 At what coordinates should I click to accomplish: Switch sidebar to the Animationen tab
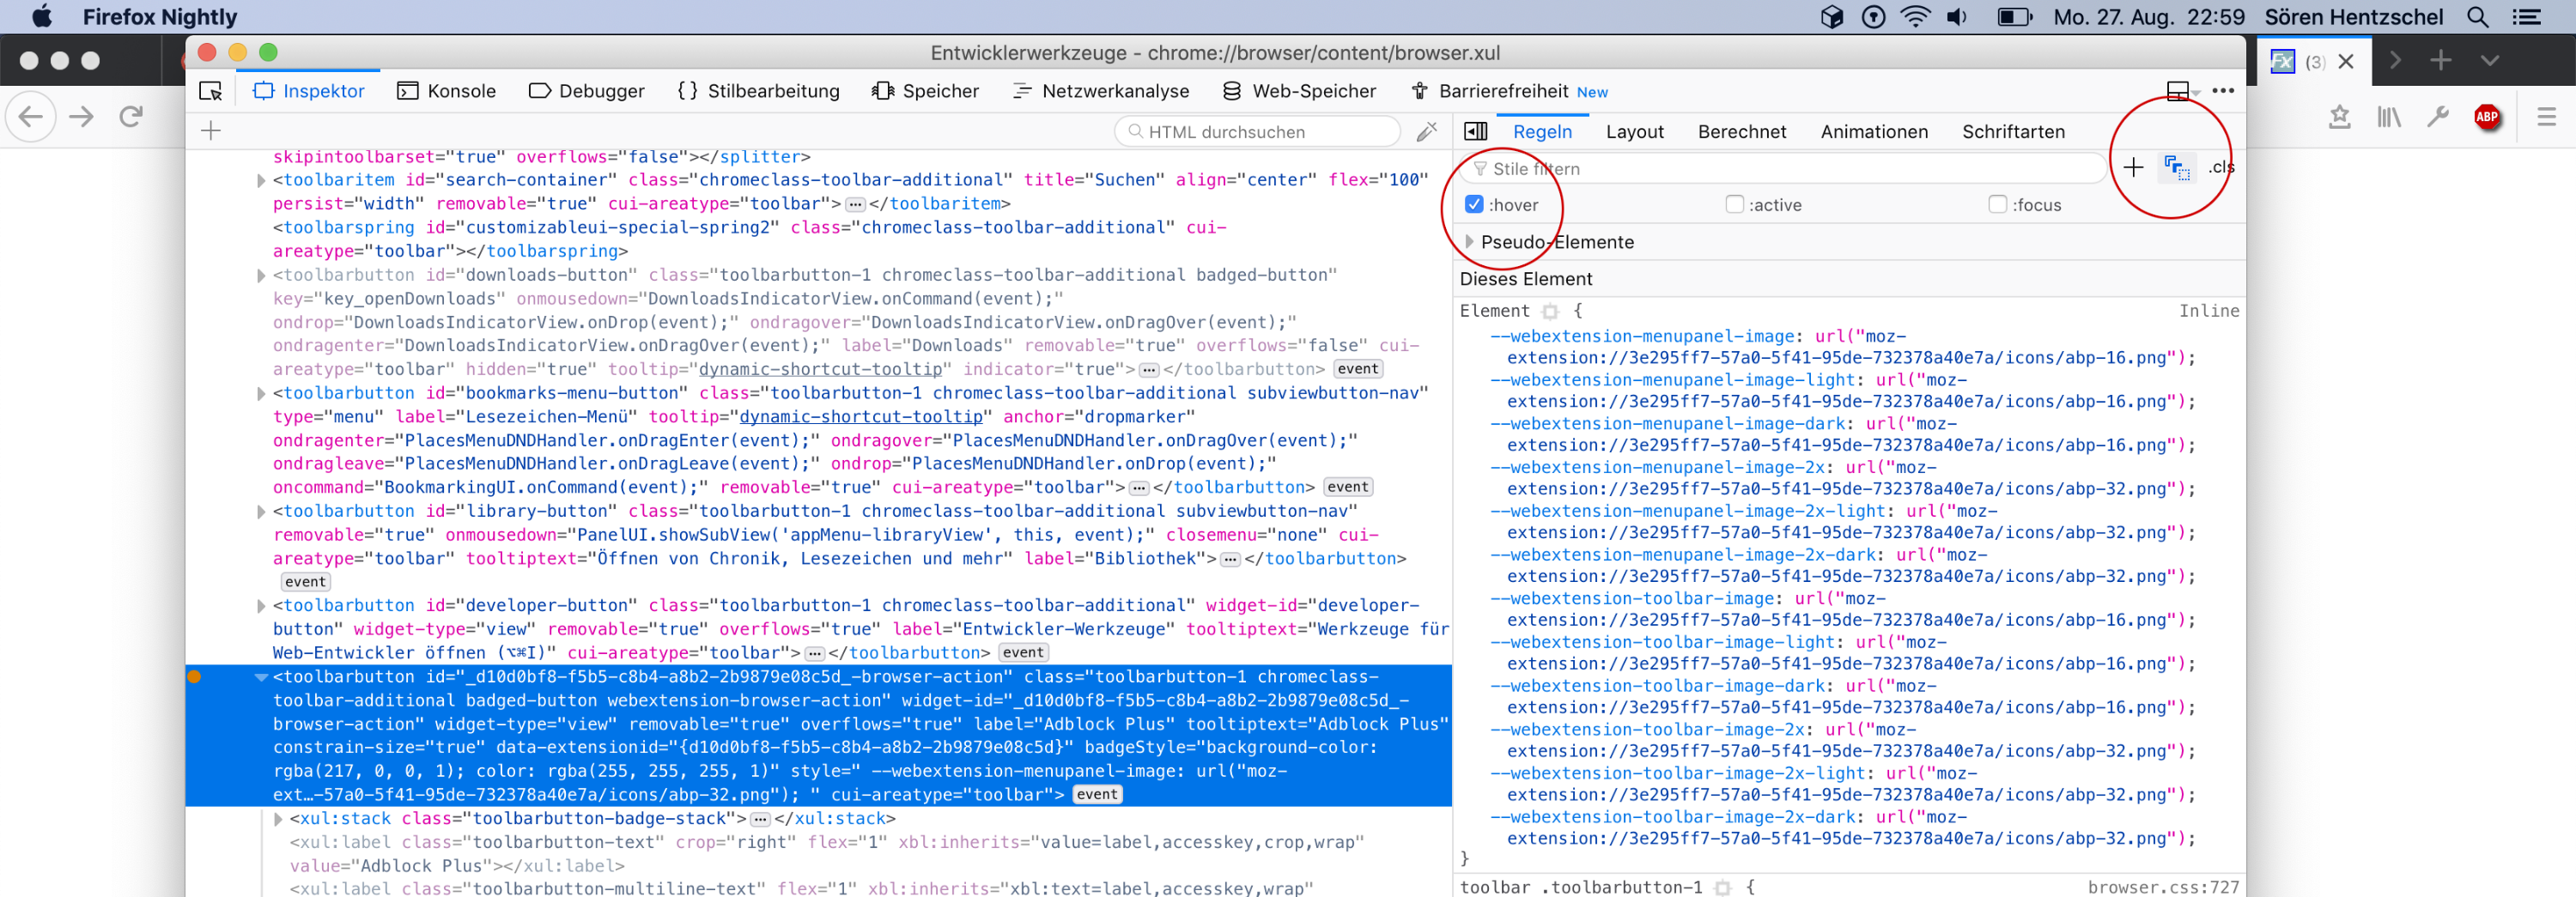1874,132
